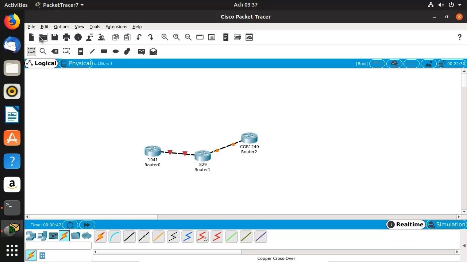Choose the automatic connection type

(100, 237)
